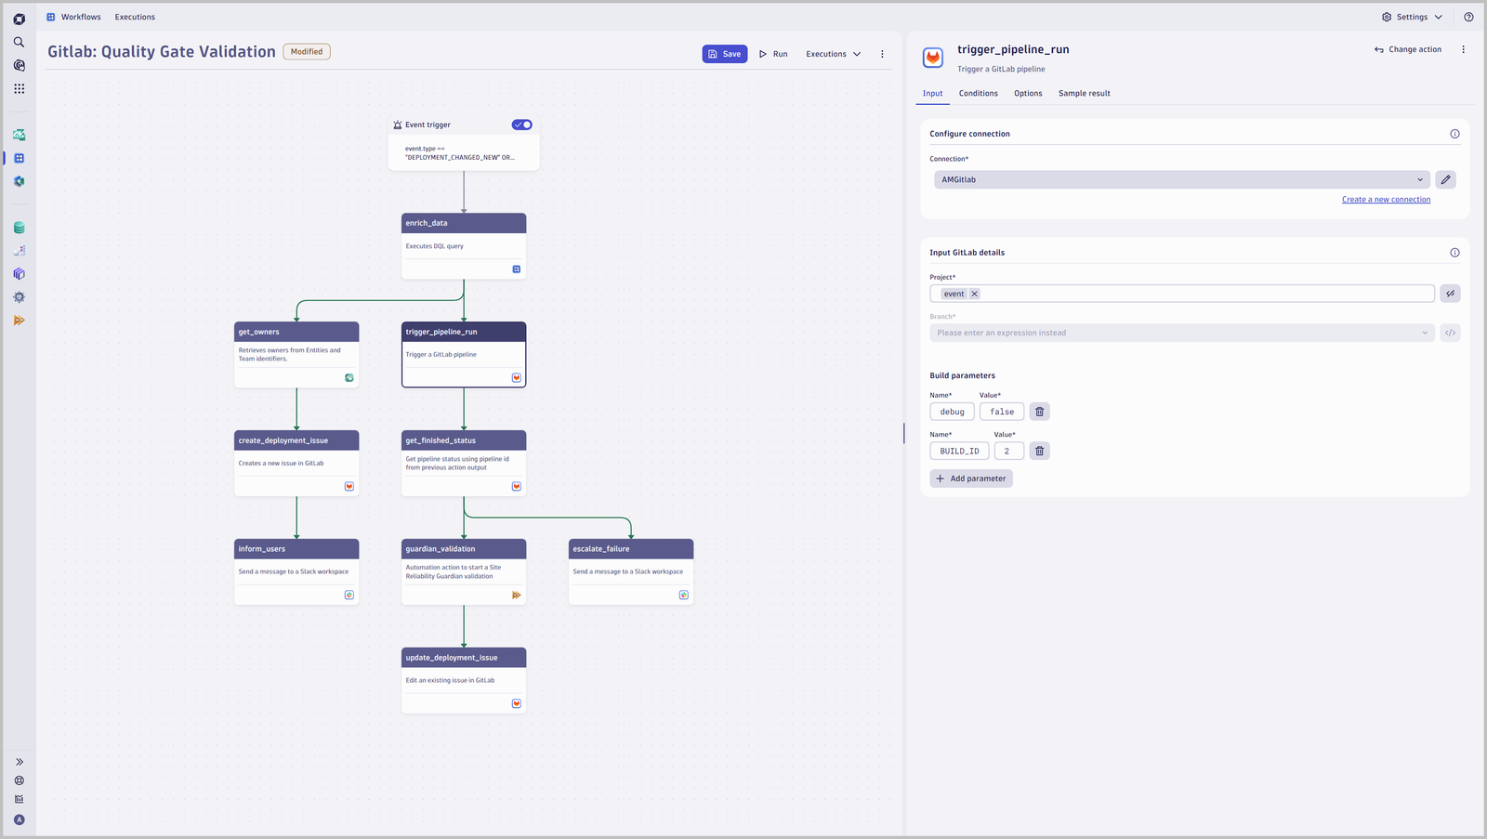1487x839 pixels.
Task: Open the search icon in sidebar
Action: (x=19, y=42)
